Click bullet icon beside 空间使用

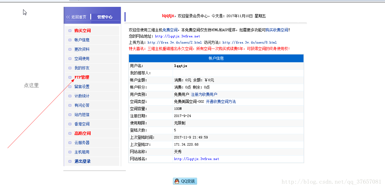[x=70, y=59]
